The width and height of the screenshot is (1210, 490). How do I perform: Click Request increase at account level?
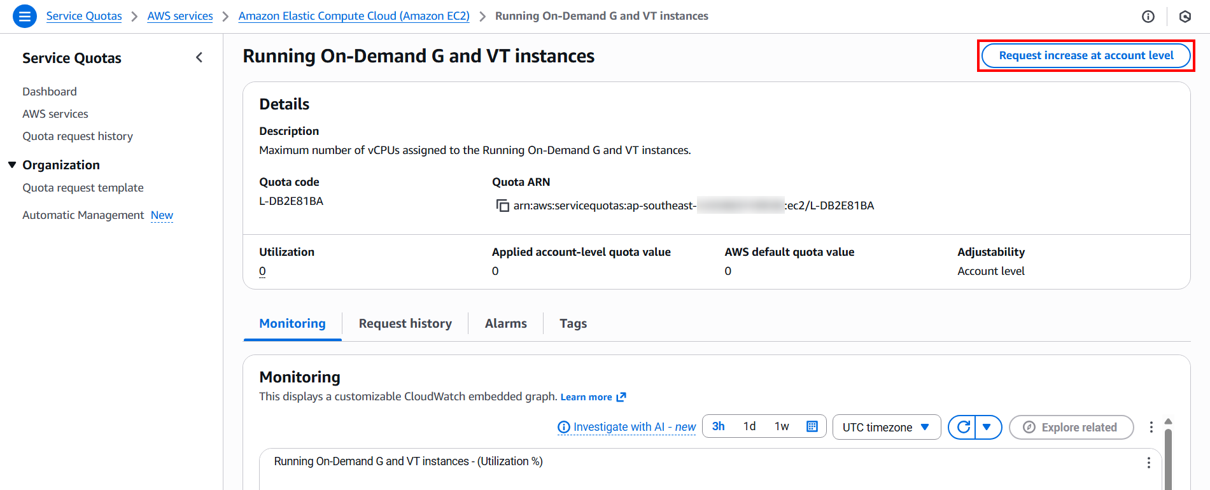(1086, 55)
